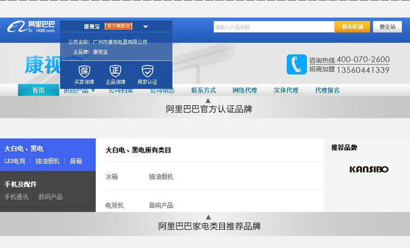Open the 电视机 category link

[x=114, y=205]
